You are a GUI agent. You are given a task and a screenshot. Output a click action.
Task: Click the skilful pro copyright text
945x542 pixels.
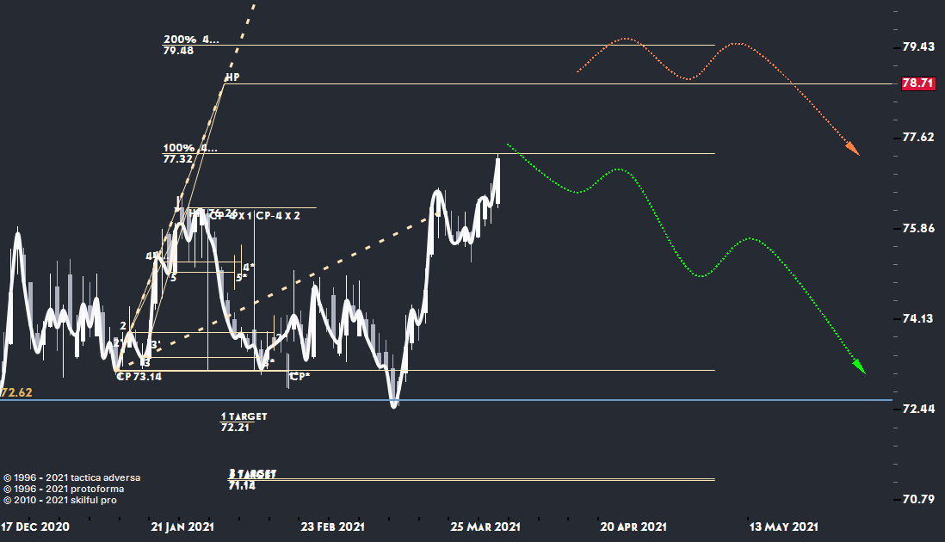60,500
